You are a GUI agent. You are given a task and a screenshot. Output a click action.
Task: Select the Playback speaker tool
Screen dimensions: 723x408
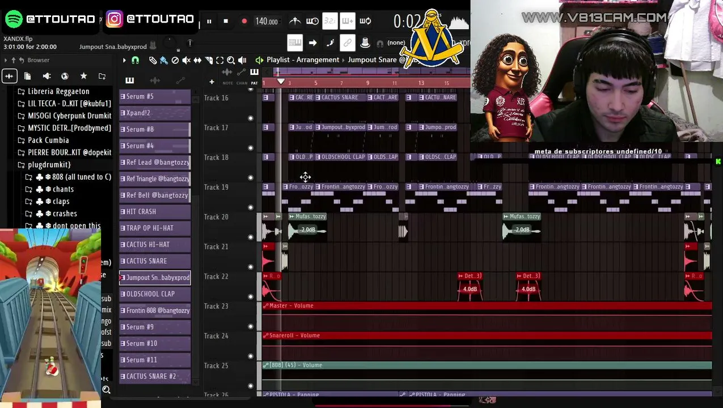(242, 60)
